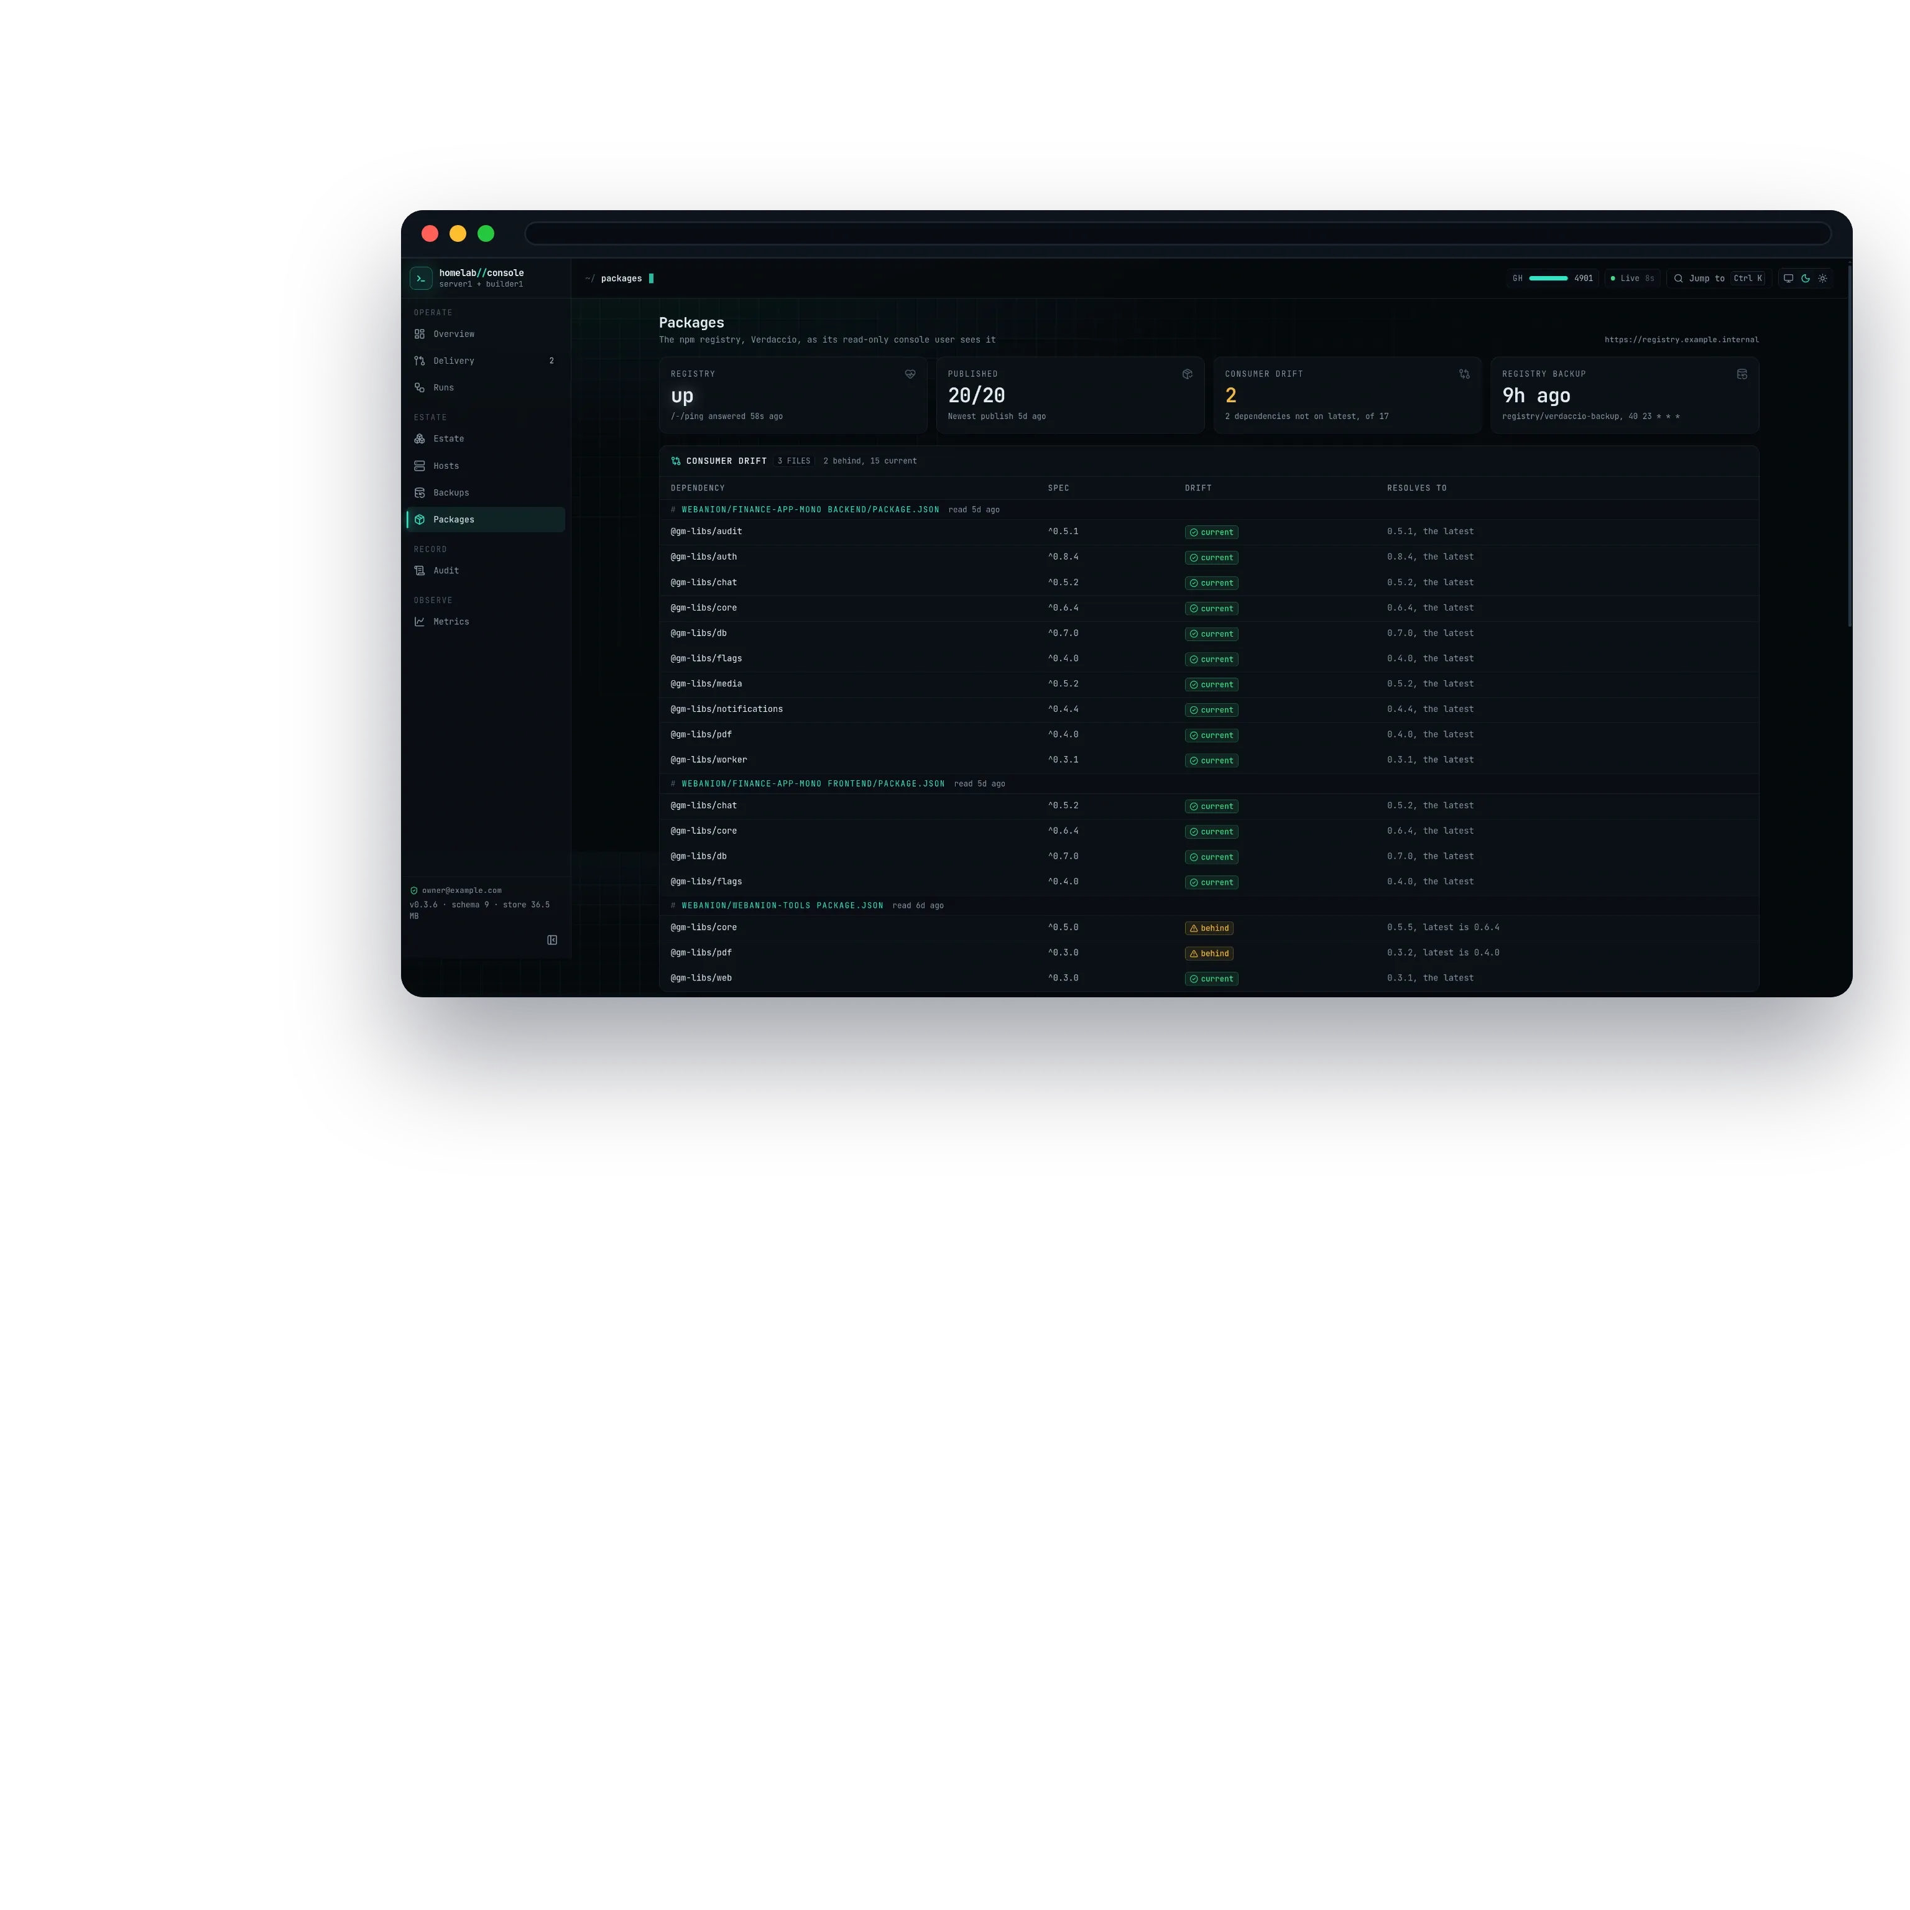Open the Estate page in the sidebar
The image size is (1910, 1910).
(486, 439)
